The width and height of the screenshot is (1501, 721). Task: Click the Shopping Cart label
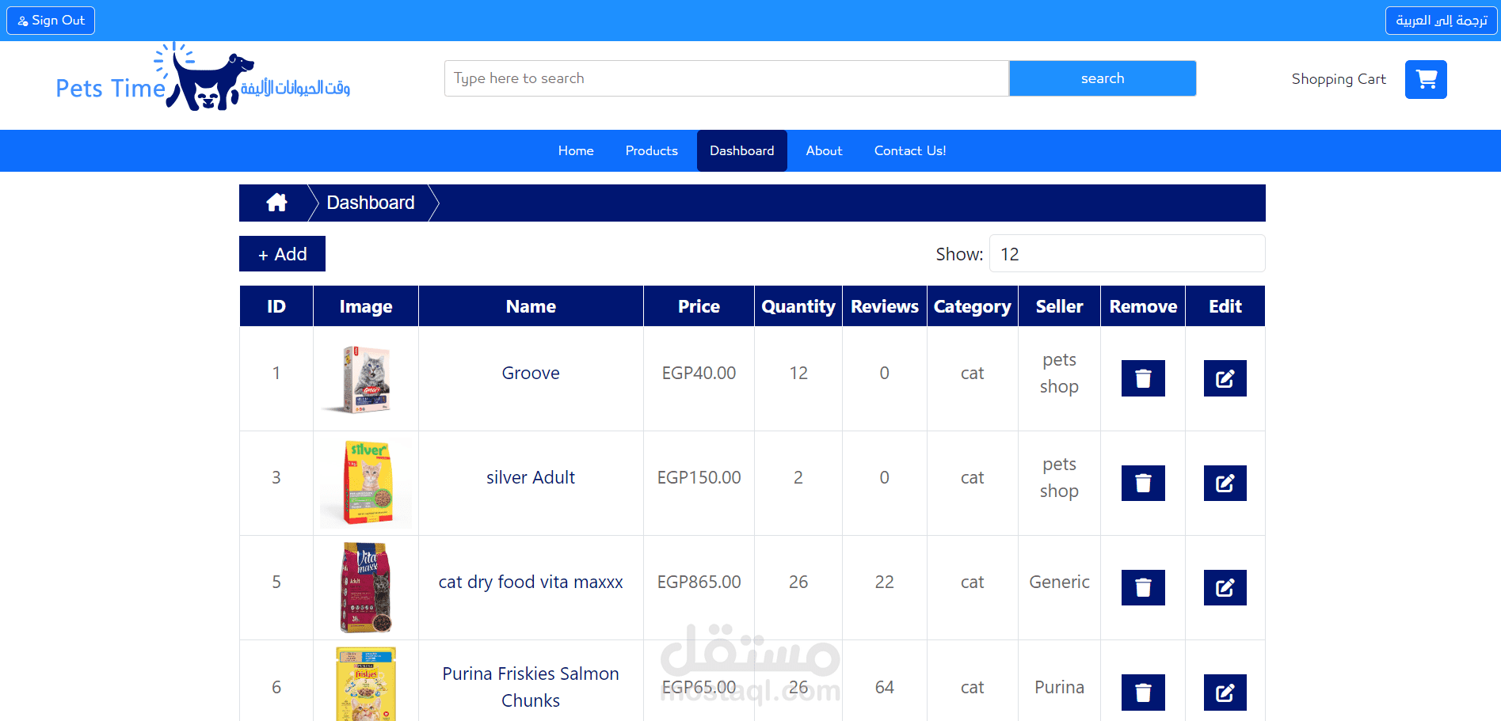coord(1339,79)
